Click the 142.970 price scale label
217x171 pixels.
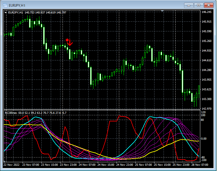click(x=206, y=109)
